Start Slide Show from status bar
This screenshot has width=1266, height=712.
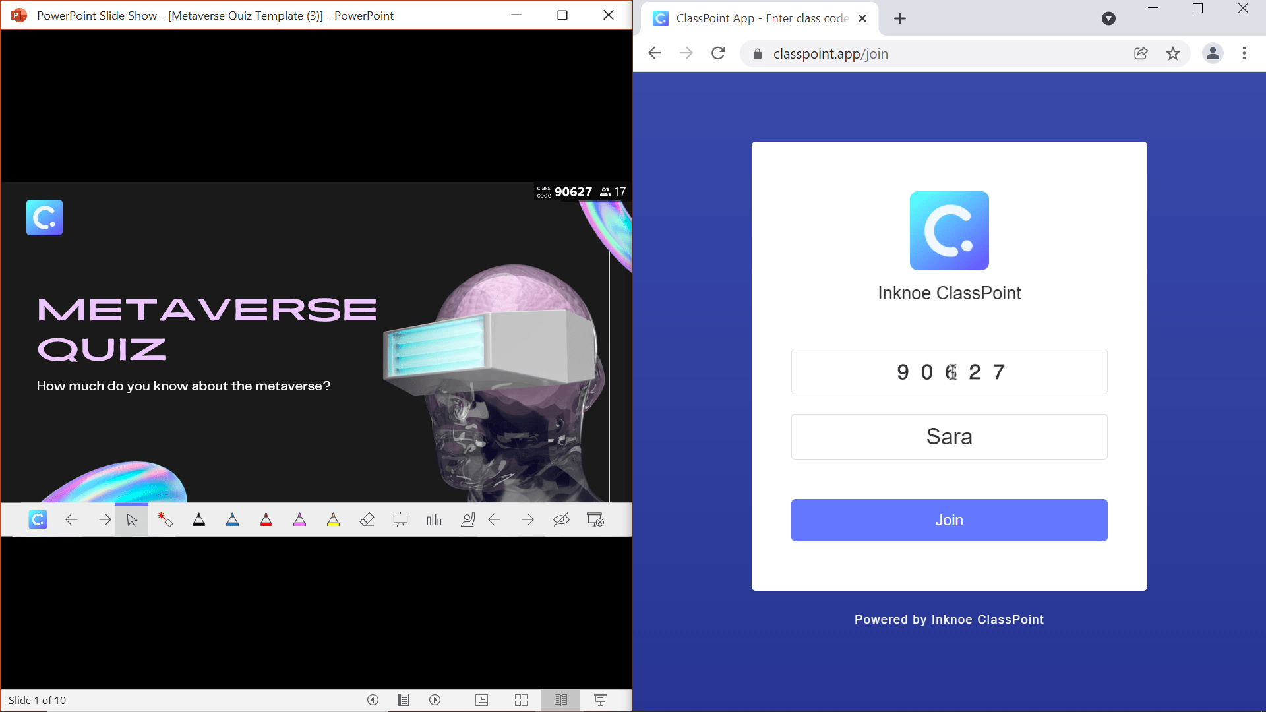pyautogui.click(x=601, y=700)
